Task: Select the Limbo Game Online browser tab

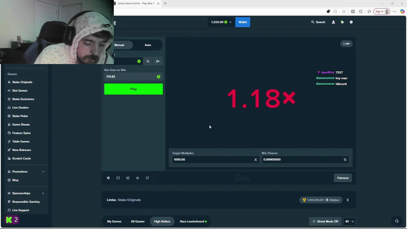Action: point(137,3)
